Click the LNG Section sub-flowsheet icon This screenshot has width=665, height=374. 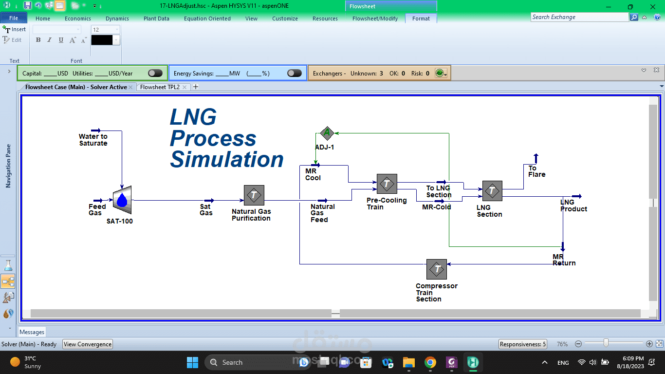(x=492, y=191)
